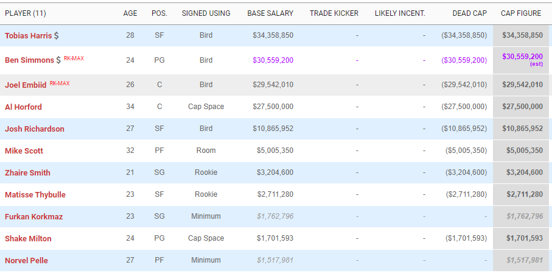Click the RK-MAX badge next to Ben Simmons
This screenshot has height=273, width=552.
click(73, 58)
